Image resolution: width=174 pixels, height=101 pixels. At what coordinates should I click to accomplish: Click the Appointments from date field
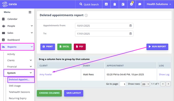[104, 26]
